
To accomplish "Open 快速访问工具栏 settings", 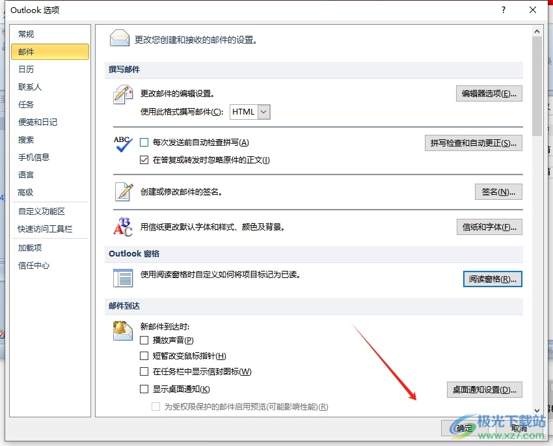I will pos(50,229).
